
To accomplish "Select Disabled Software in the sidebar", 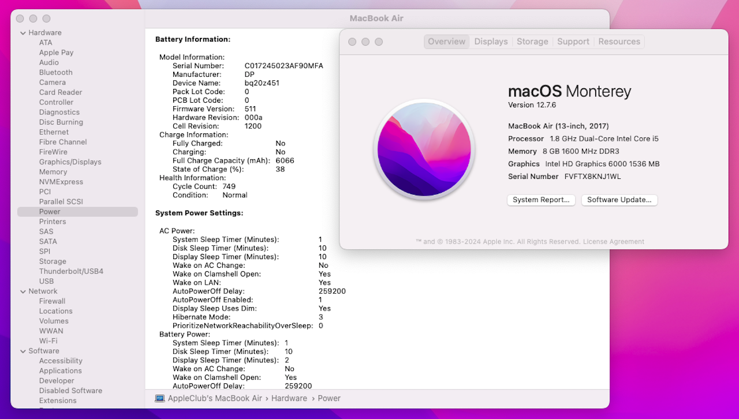I will click(70, 391).
